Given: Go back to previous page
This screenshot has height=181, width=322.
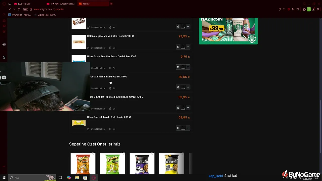Looking at the screenshot, I should click(x=10, y=9).
